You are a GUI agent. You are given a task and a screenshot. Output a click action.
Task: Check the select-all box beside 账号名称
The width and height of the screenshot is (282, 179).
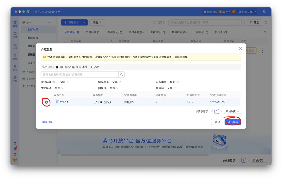tap(66, 41)
